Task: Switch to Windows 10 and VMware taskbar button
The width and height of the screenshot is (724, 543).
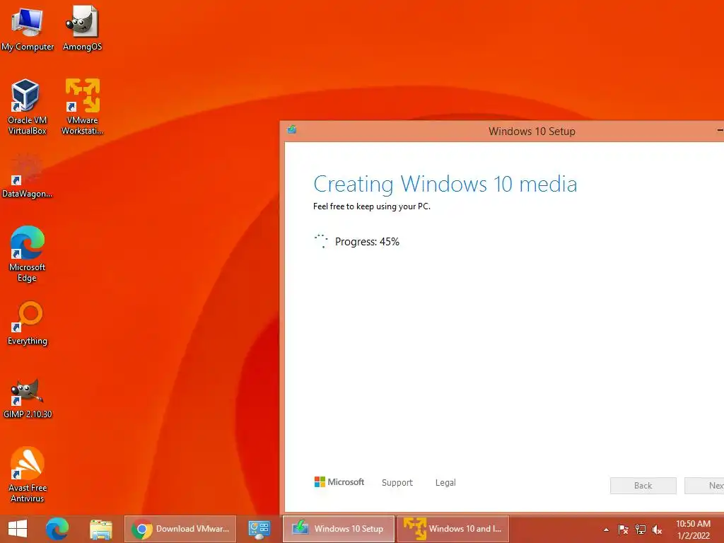Action: coord(453,529)
